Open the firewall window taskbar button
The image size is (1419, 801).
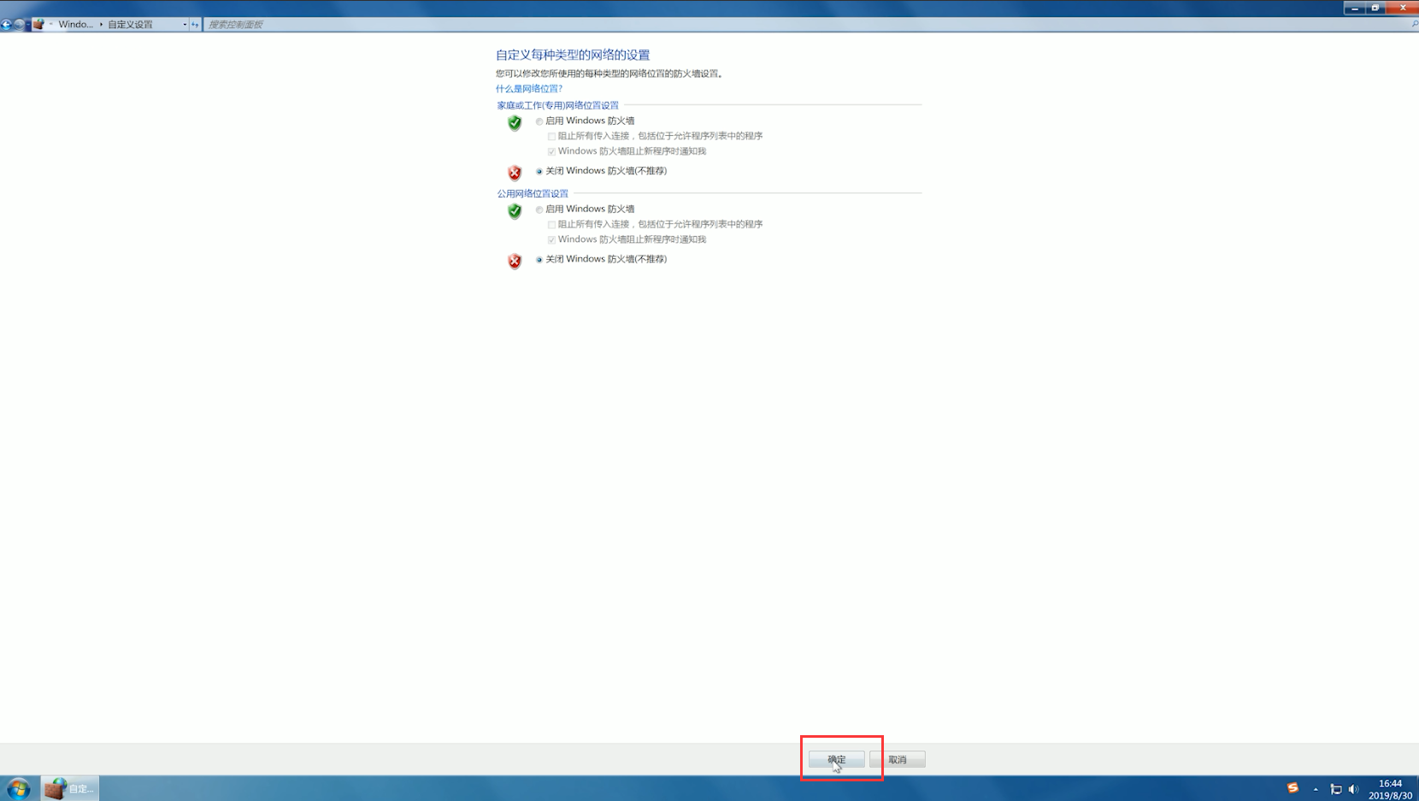coord(70,788)
